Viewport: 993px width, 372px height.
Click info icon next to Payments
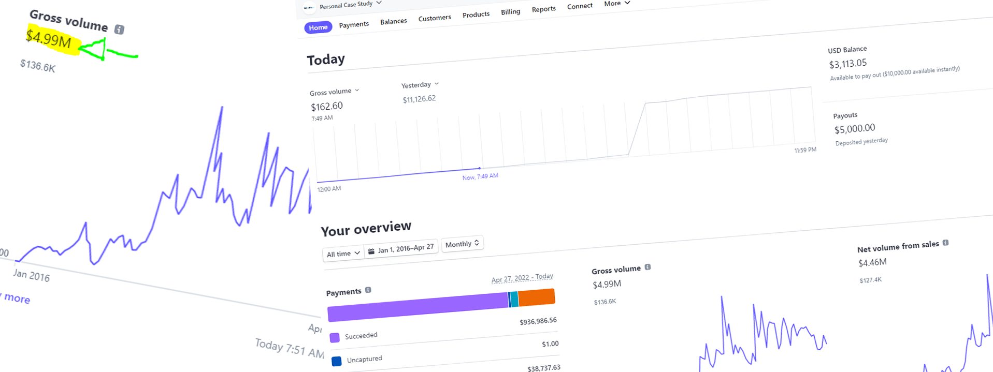[368, 290]
